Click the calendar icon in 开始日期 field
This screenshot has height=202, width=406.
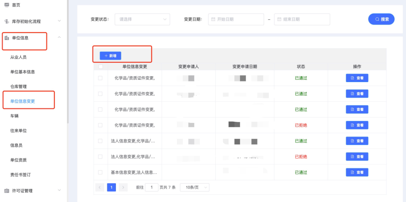point(213,19)
